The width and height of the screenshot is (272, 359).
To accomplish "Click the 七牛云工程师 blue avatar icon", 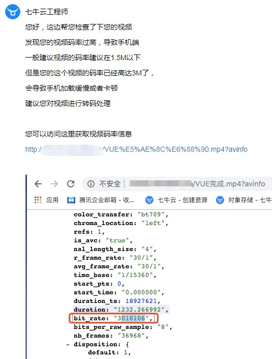I will tap(13, 11).
